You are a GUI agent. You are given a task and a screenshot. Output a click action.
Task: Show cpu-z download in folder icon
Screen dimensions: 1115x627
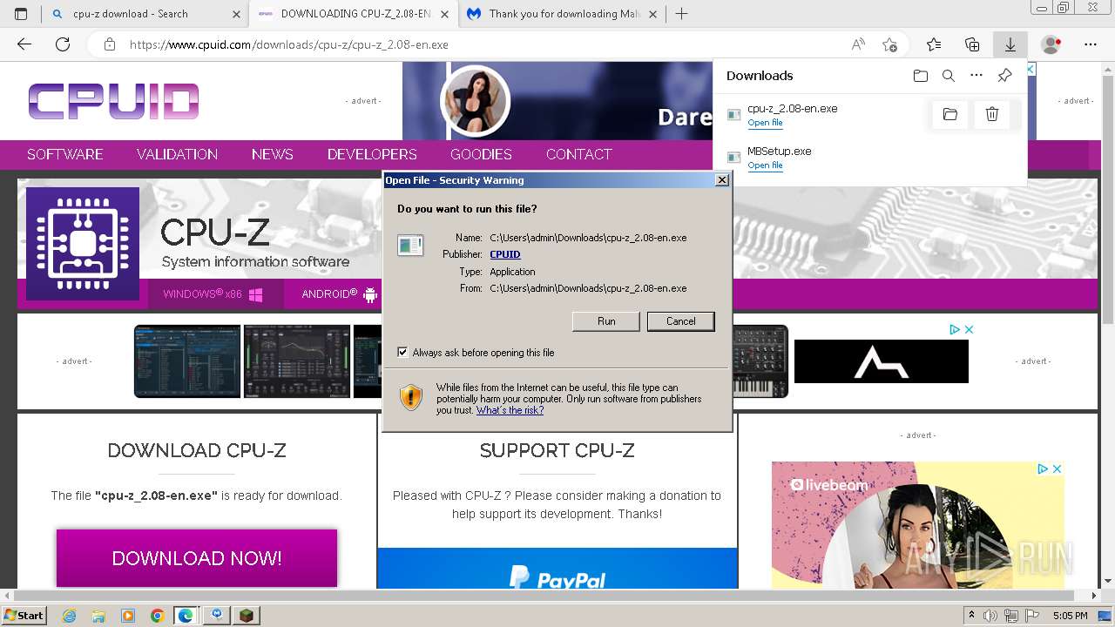[950, 114]
